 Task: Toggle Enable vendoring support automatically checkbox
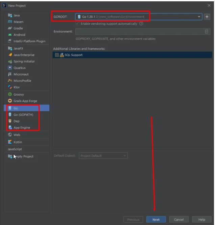[77, 23]
